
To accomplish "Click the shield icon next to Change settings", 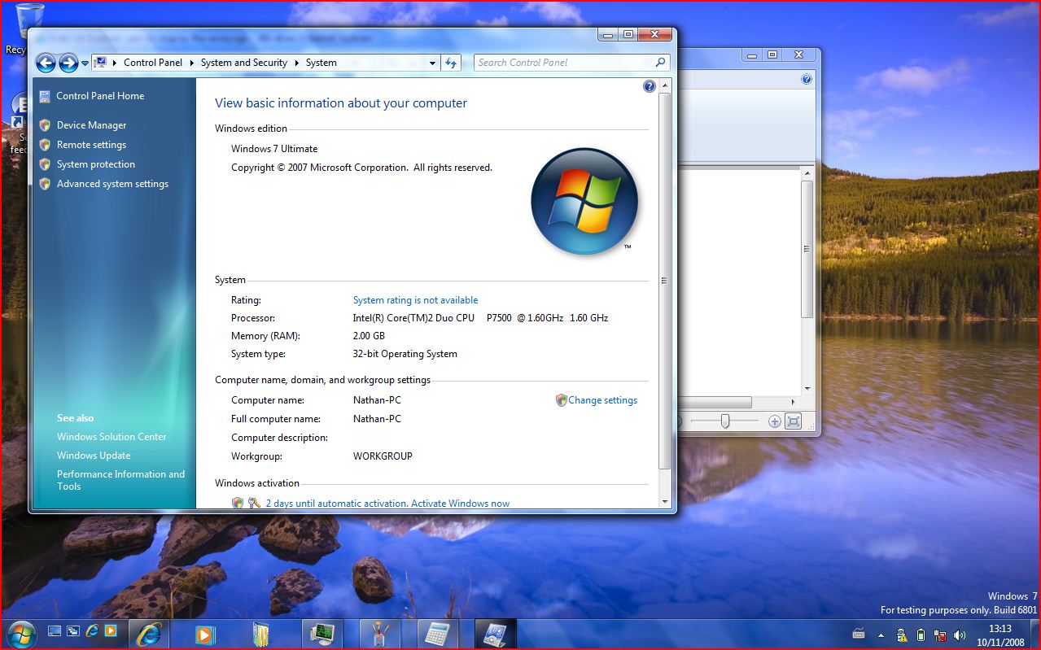I will tap(561, 400).
